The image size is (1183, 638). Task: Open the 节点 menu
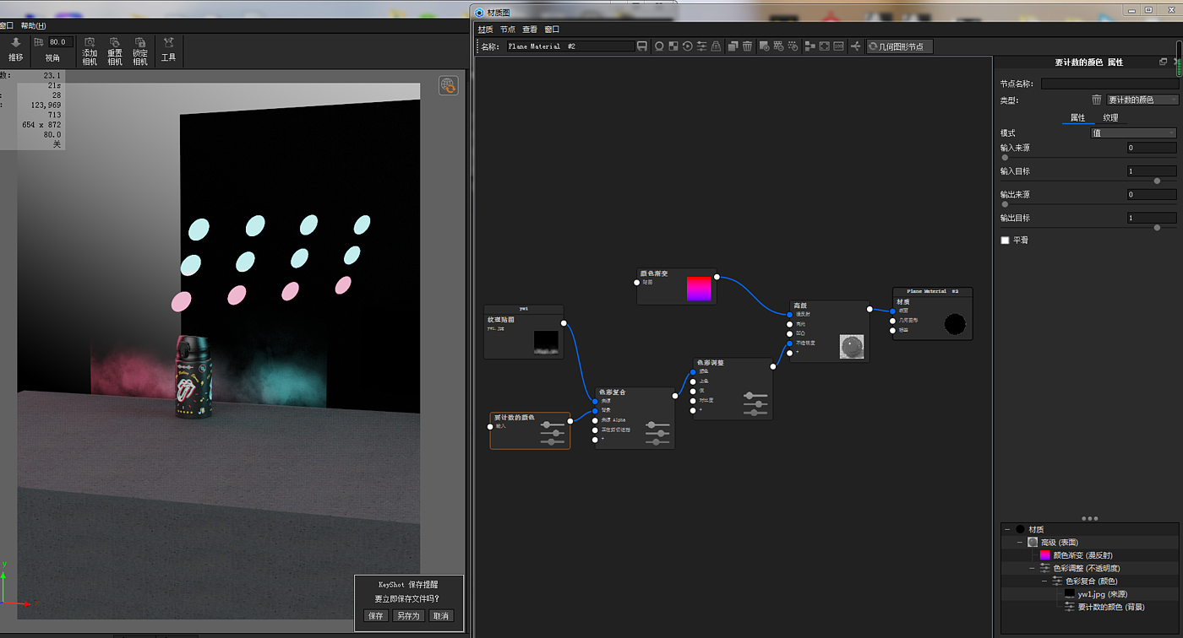pyautogui.click(x=507, y=30)
